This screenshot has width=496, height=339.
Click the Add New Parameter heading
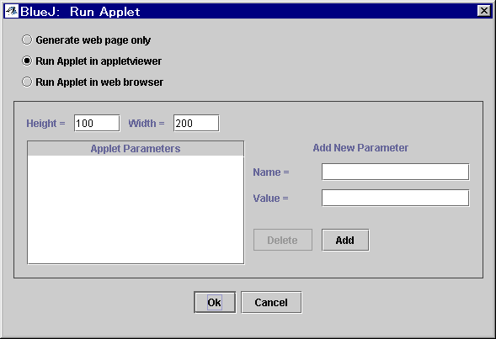(x=360, y=148)
